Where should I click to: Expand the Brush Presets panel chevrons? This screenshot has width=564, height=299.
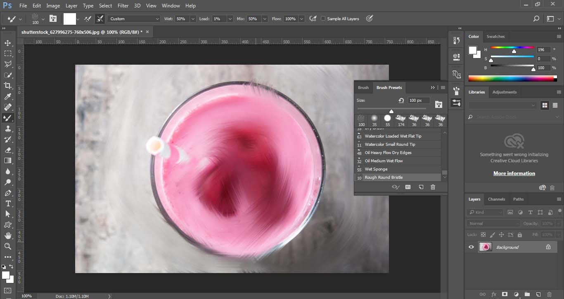[433, 87]
